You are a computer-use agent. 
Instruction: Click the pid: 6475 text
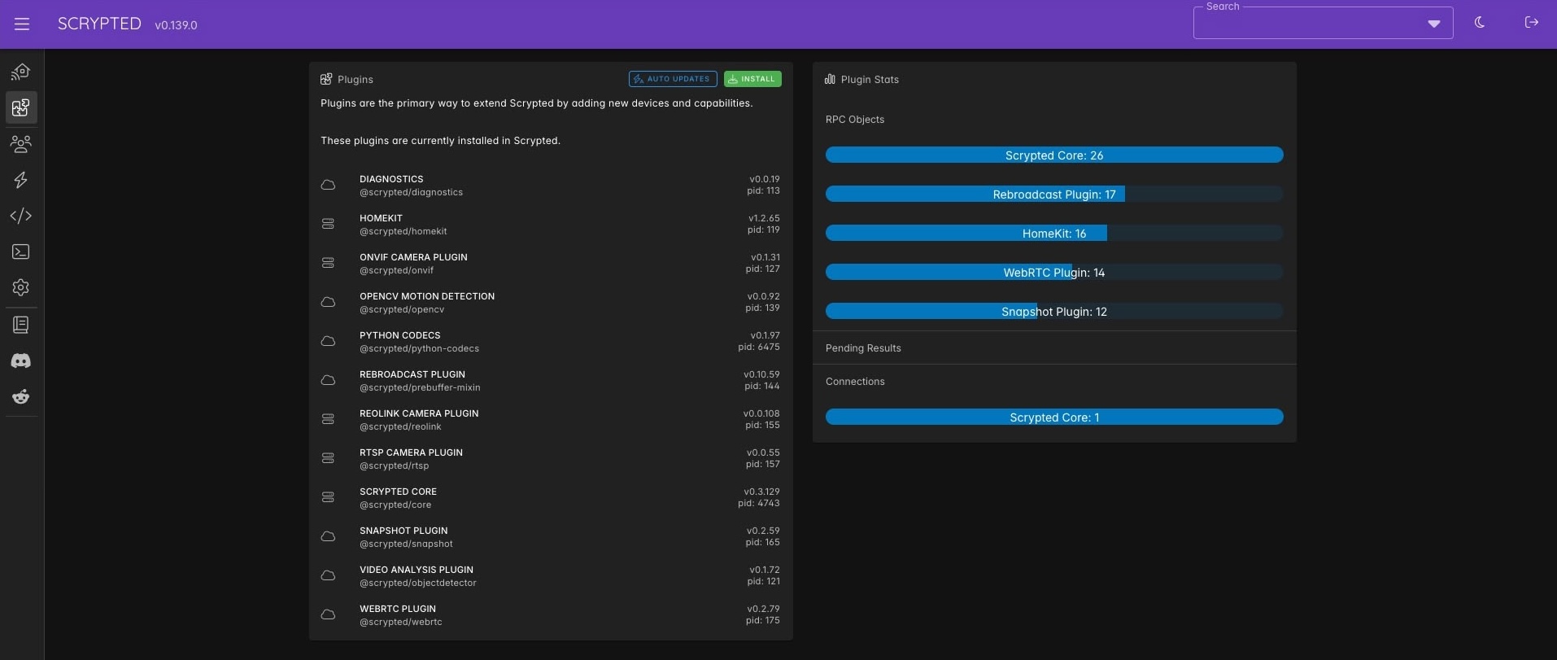click(x=759, y=347)
